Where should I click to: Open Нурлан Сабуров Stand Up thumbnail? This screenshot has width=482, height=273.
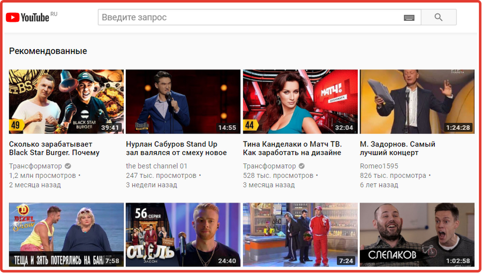coord(183,102)
